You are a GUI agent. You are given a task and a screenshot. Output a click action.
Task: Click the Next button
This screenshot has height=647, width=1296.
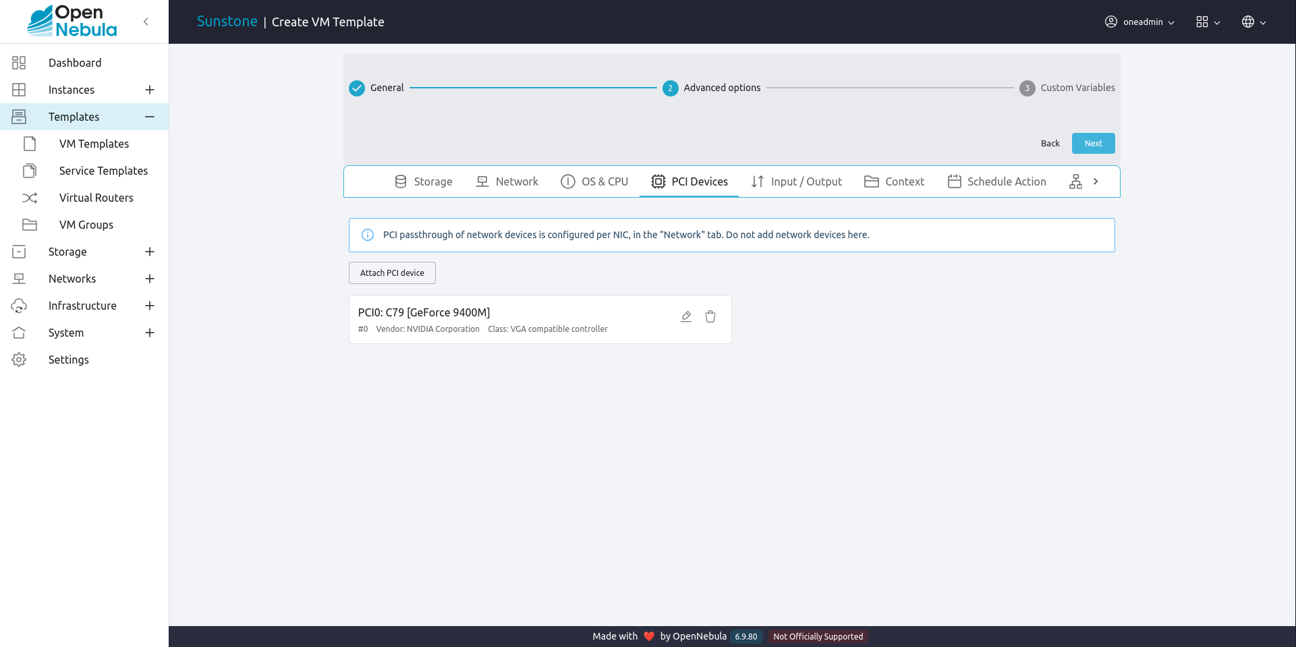[x=1093, y=143]
